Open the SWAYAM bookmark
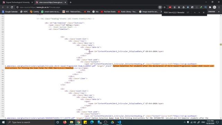This screenshot has width=222, height=125. coord(212,11)
